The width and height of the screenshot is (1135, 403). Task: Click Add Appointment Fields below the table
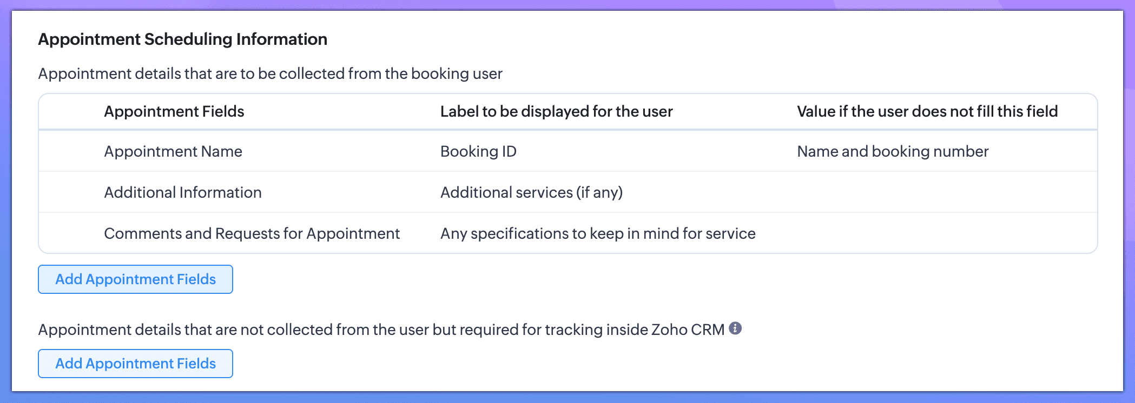coord(135,279)
